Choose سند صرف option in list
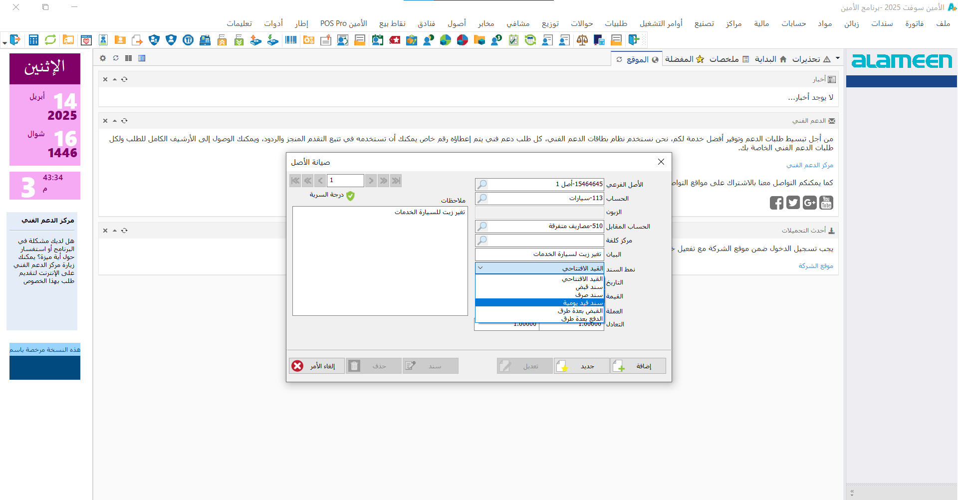 [539, 295]
